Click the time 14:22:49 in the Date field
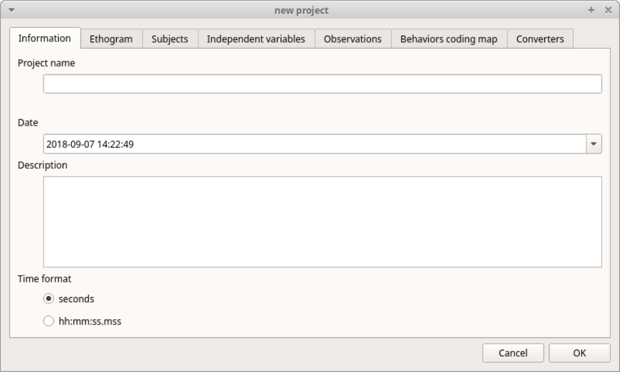Image resolution: width=620 pixels, height=372 pixels. tap(116, 144)
